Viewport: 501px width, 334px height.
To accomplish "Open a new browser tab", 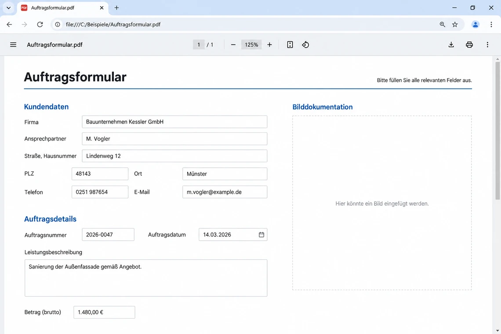I will pos(116,7).
